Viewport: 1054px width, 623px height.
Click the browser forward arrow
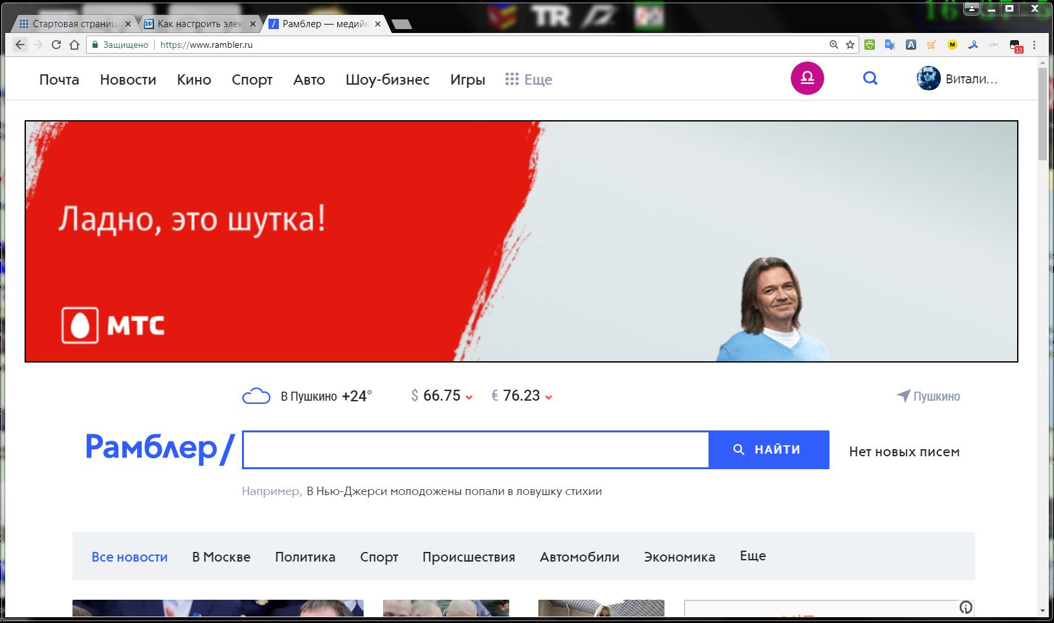(38, 45)
